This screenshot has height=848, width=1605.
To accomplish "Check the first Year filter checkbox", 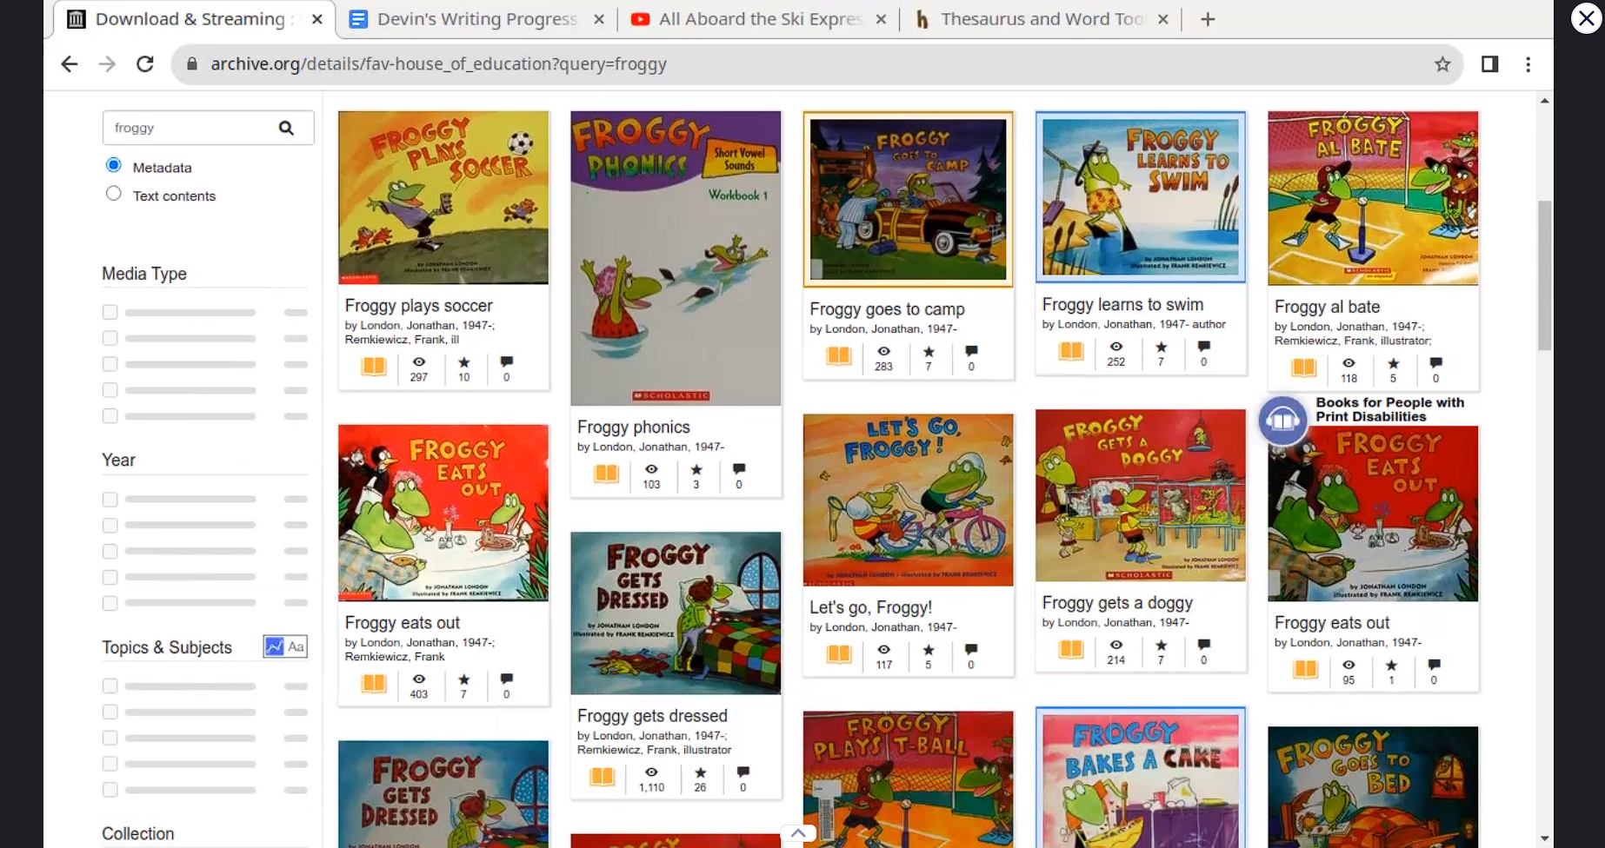I will (110, 500).
